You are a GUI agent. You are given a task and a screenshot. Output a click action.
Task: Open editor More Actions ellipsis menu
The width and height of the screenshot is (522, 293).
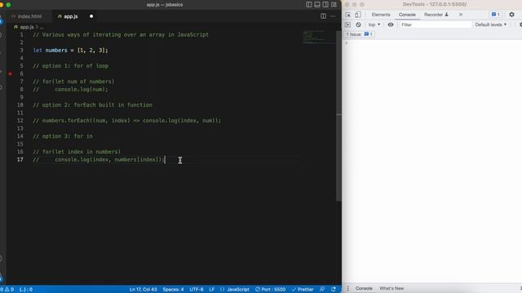[333, 16]
